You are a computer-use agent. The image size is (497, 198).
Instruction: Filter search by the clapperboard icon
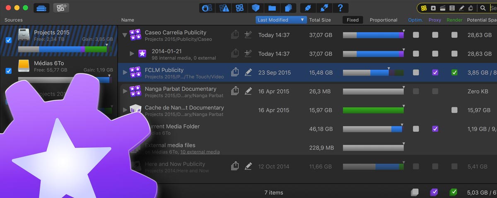442,8
